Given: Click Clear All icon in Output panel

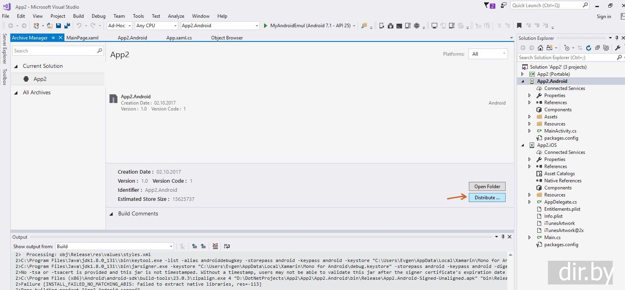Looking at the screenshot, I should pos(215,246).
